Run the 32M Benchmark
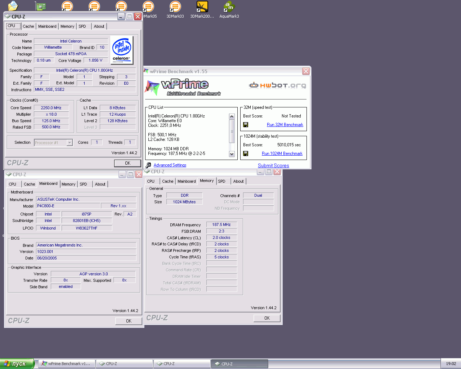Screen dimensions: 461x369 pyautogui.click(x=285, y=125)
